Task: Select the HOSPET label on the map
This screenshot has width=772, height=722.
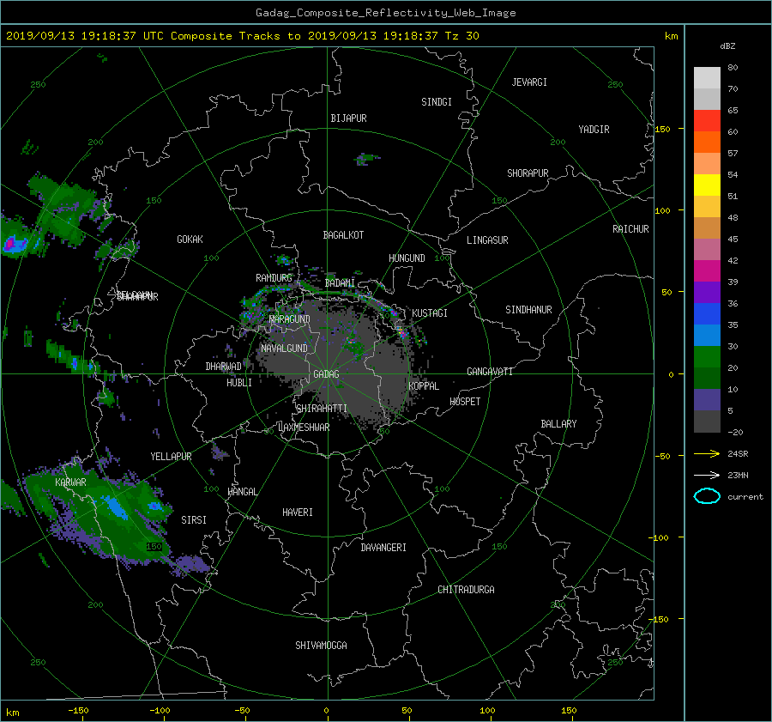Action: tap(465, 402)
